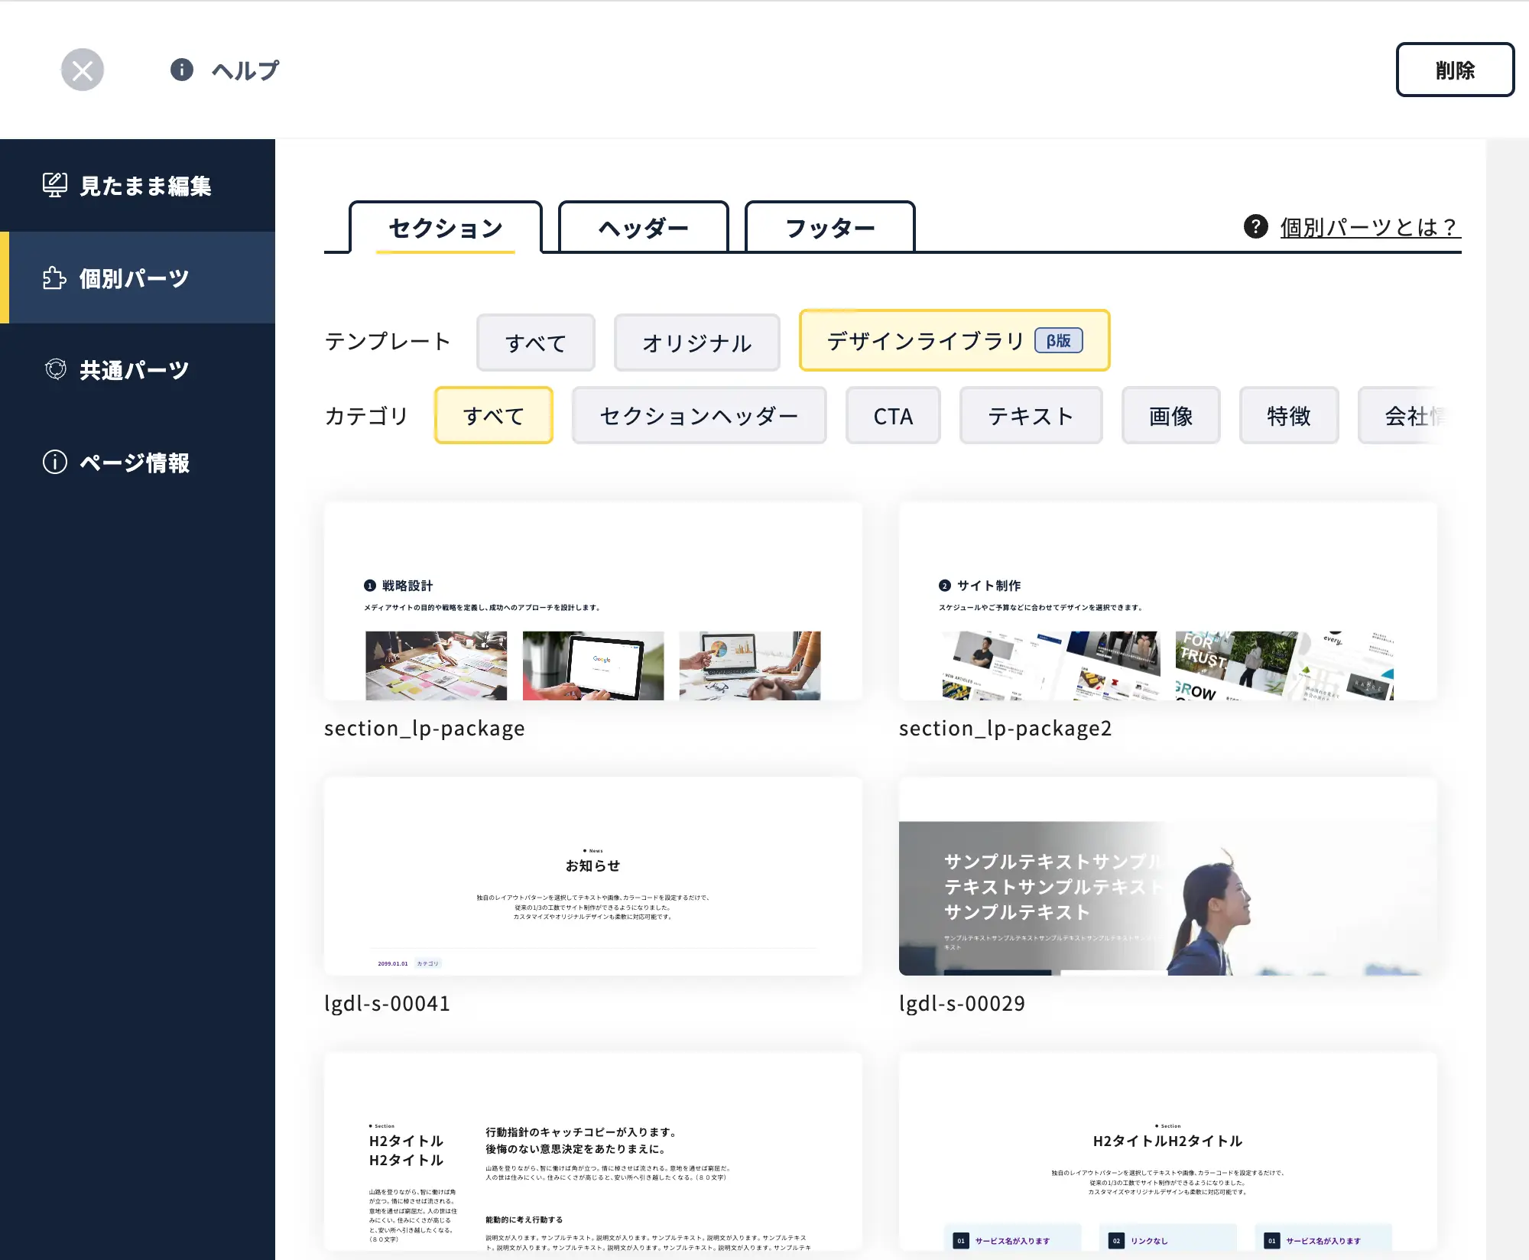The width and height of the screenshot is (1529, 1260).
Task: Open the フッター tab
Action: click(x=829, y=228)
